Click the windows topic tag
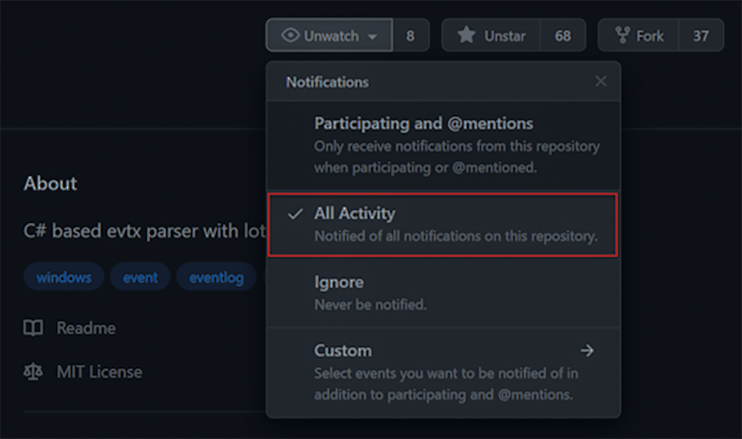The width and height of the screenshot is (742, 439). coord(64,277)
